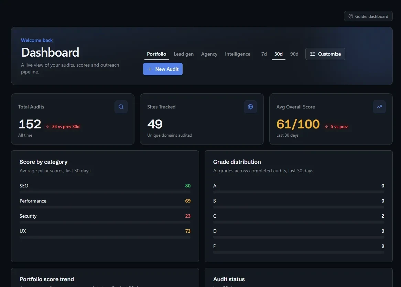Click the 'Total Audits' card label
Viewport: 401px width, 287px height.
pos(31,107)
